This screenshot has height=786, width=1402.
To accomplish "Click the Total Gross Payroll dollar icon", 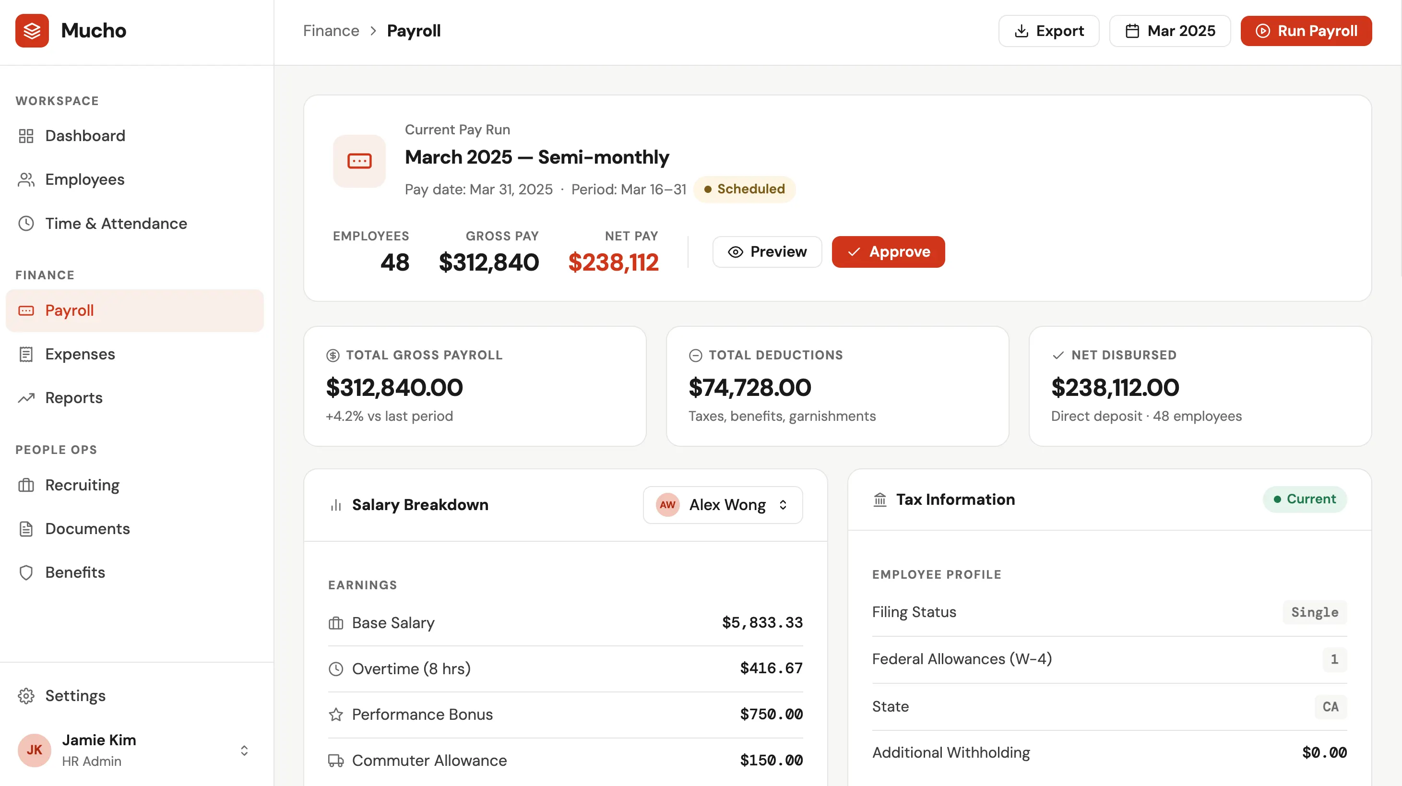I will pos(333,356).
